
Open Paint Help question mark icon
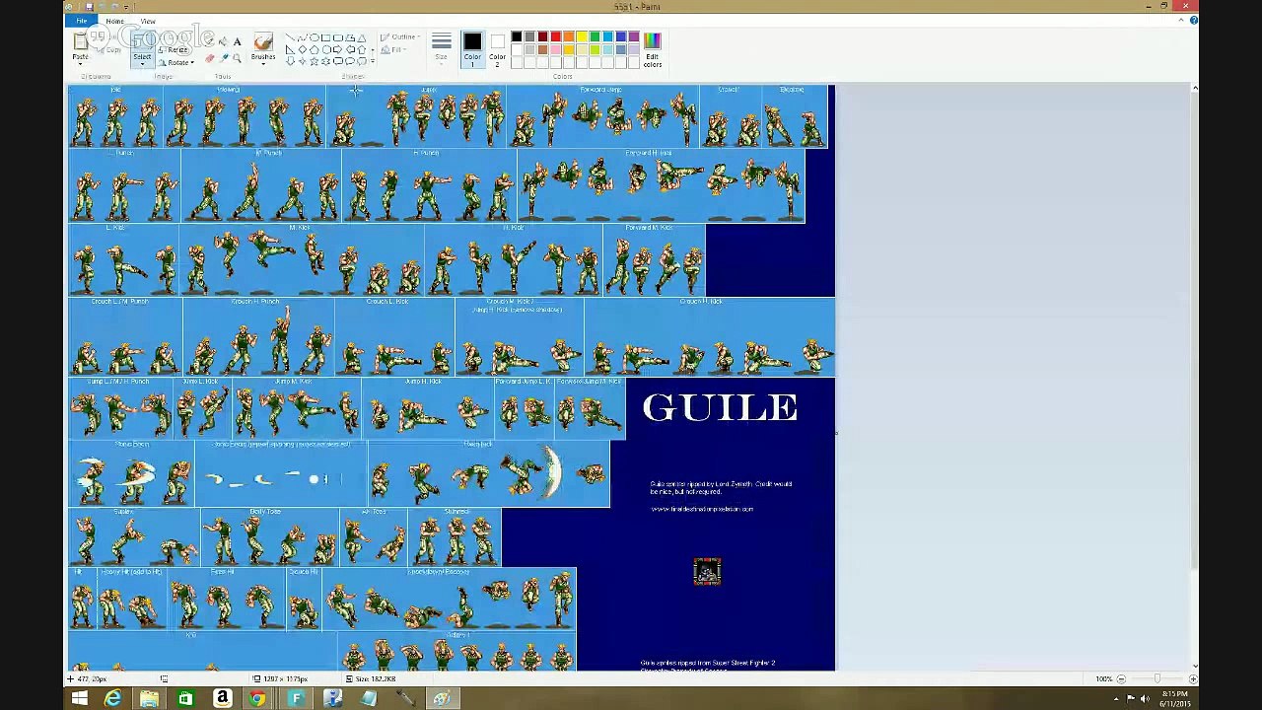(x=1193, y=21)
